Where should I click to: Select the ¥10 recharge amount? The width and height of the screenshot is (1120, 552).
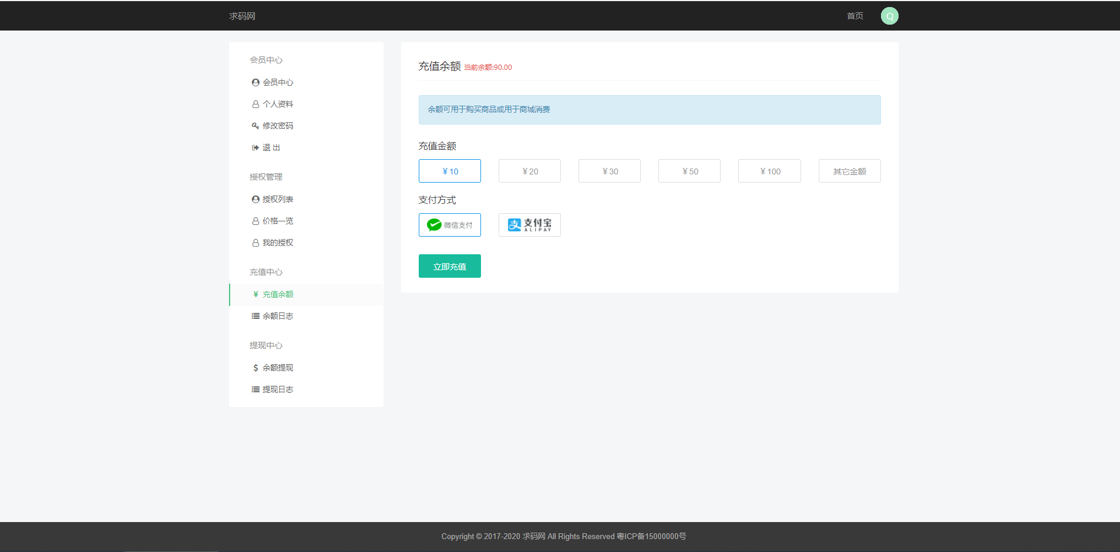pyautogui.click(x=449, y=171)
